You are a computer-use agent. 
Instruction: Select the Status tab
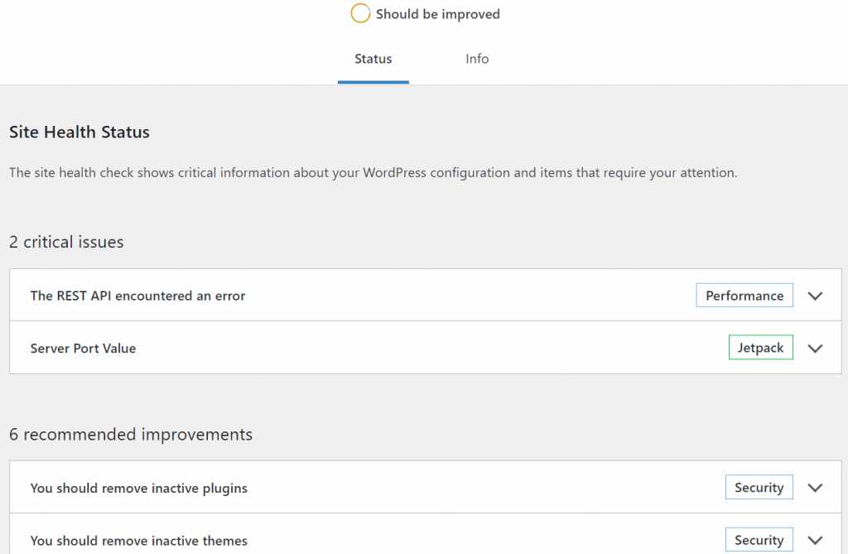(x=373, y=59)
